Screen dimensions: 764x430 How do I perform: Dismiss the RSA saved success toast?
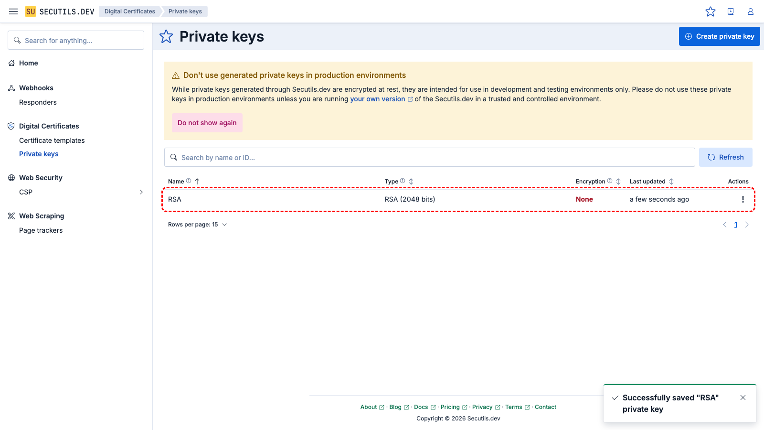(743, 397)
